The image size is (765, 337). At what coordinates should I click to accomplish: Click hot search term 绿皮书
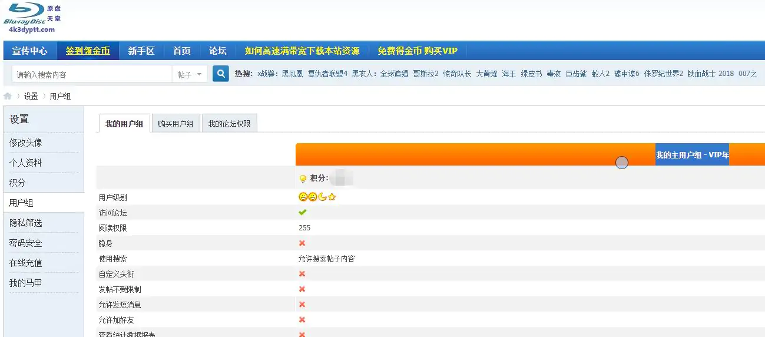point(531,74)
